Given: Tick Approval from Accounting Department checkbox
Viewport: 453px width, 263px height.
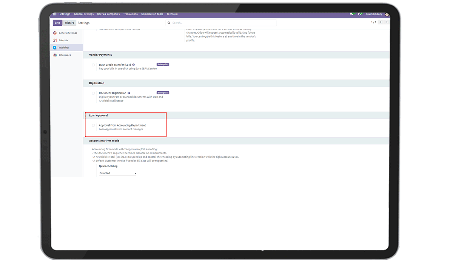Looking at the screenshot, I should click(x=93, y=125).
